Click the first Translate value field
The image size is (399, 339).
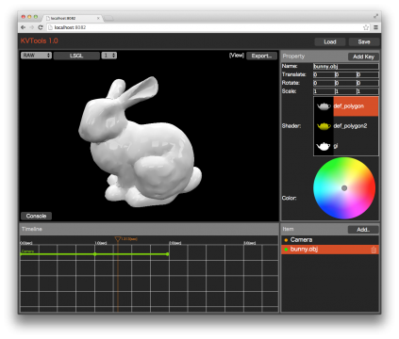[324, 74]
